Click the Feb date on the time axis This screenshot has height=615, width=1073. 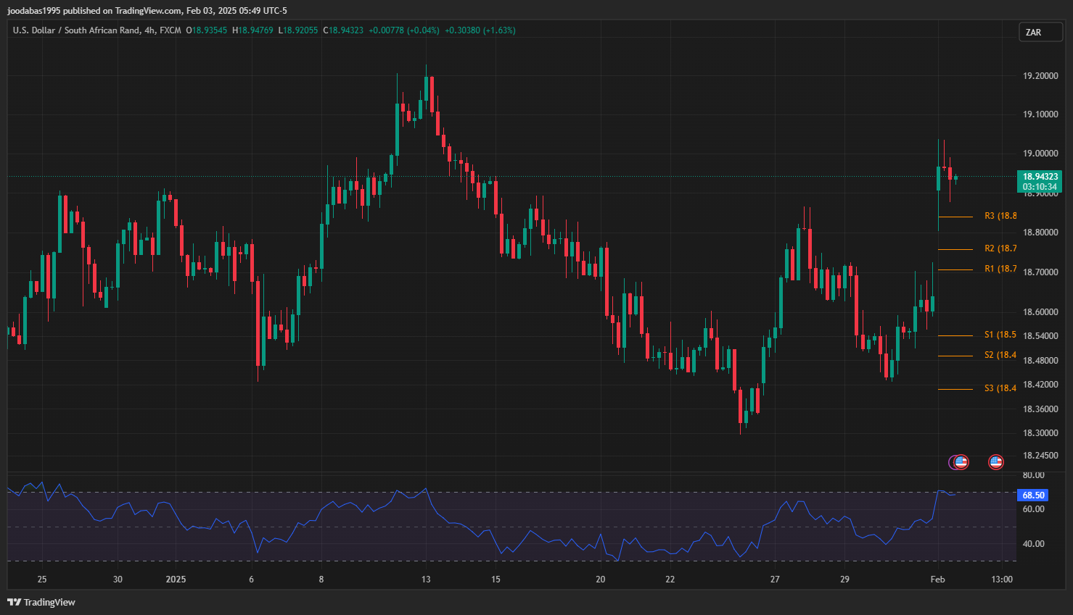click(937, 579)
